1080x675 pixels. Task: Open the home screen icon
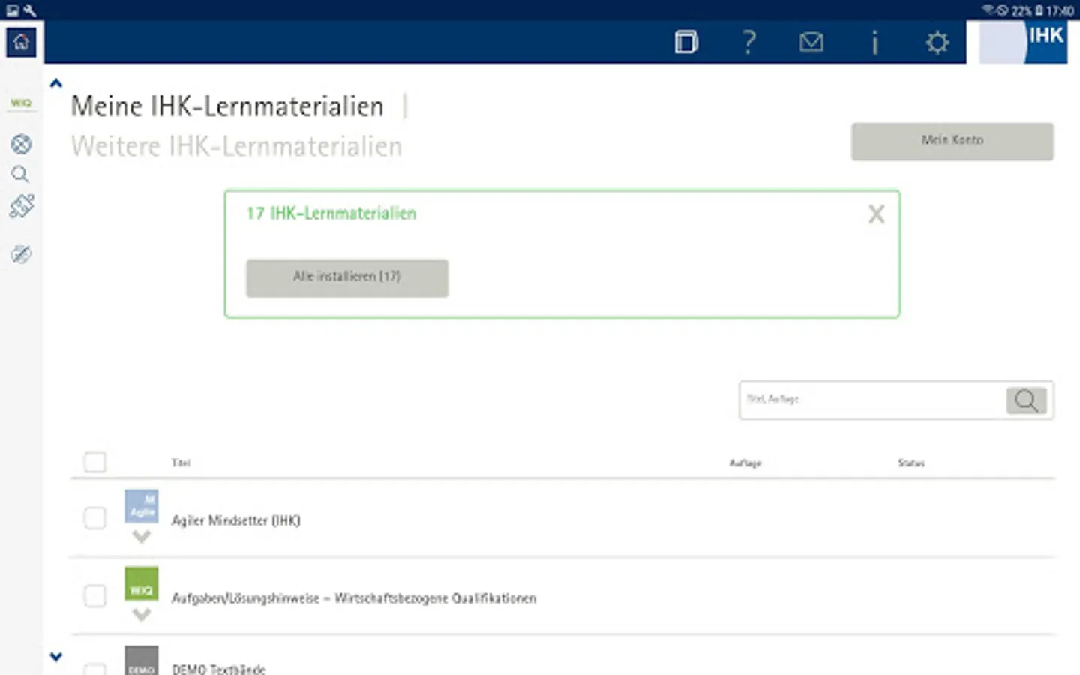[21, 42]
